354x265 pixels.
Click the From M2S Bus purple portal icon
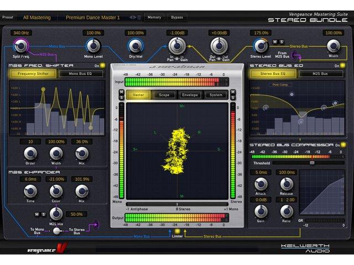[x=294, y=55]
